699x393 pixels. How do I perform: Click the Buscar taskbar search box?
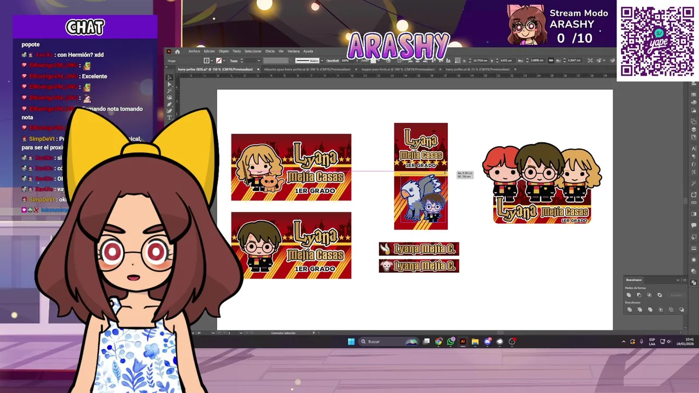389,342
